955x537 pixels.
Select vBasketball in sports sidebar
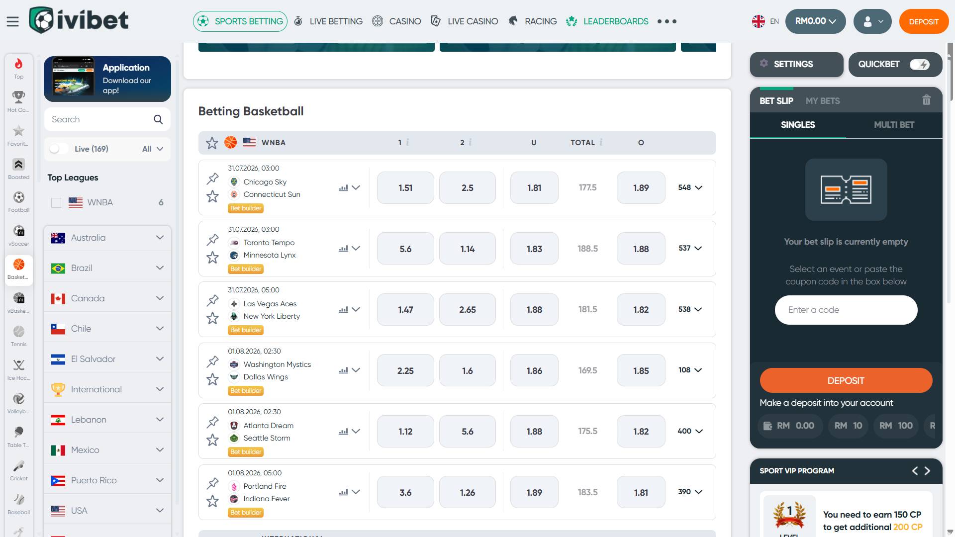point(19,303)
